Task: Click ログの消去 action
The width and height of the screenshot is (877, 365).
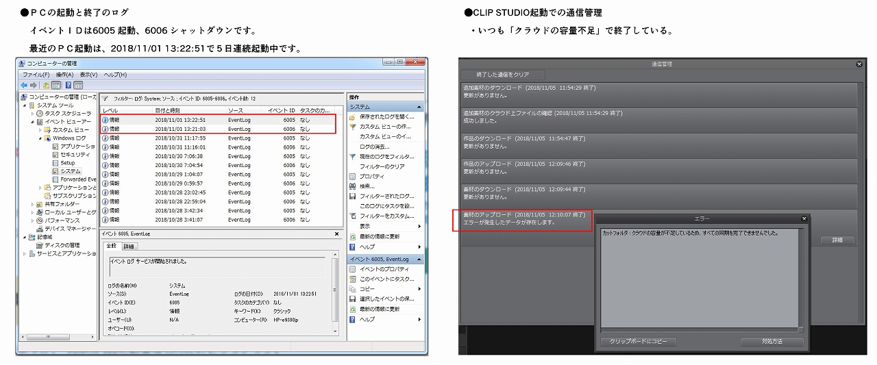Action: pyautogui.click(x=374, y=147)
